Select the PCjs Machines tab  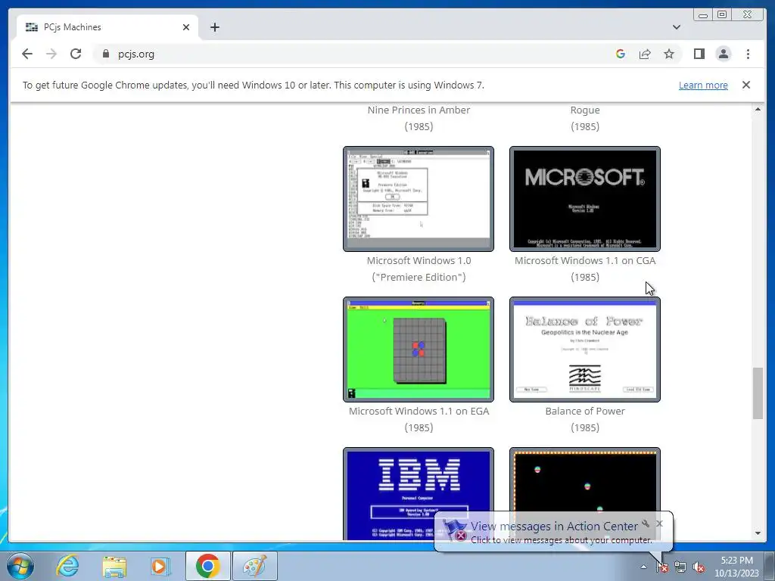[x=107, y=27]
